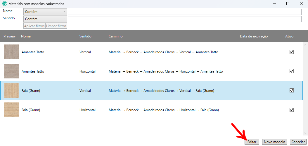Image resolution: width=308 pixels, height=146 pixels.
Task: Open the Vertical Amantea Tatto preview thumbnail
Action: [x=11, y=52]
